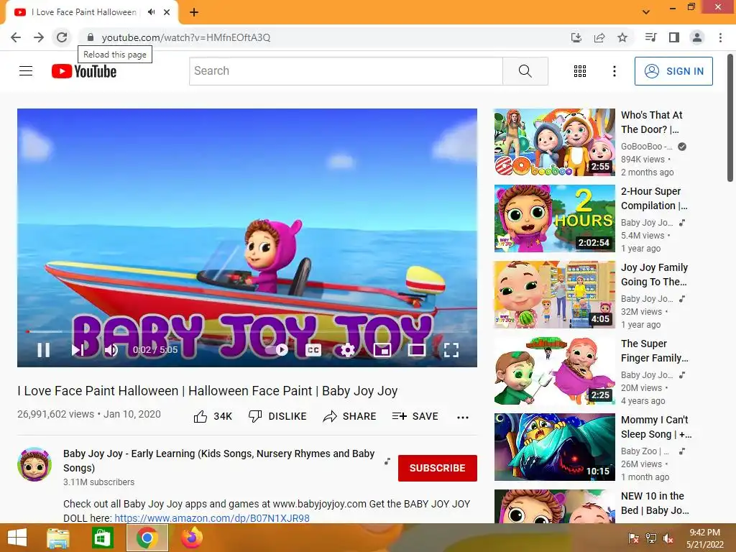
Task: Open media control icon in toolbar
Action: click(x=650, y=37)
